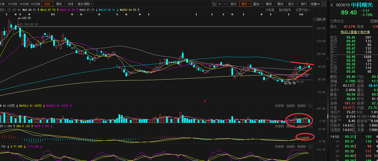Click 改参数 on volume panel
This screenshot has width=378, height=161.
[280, 106]
